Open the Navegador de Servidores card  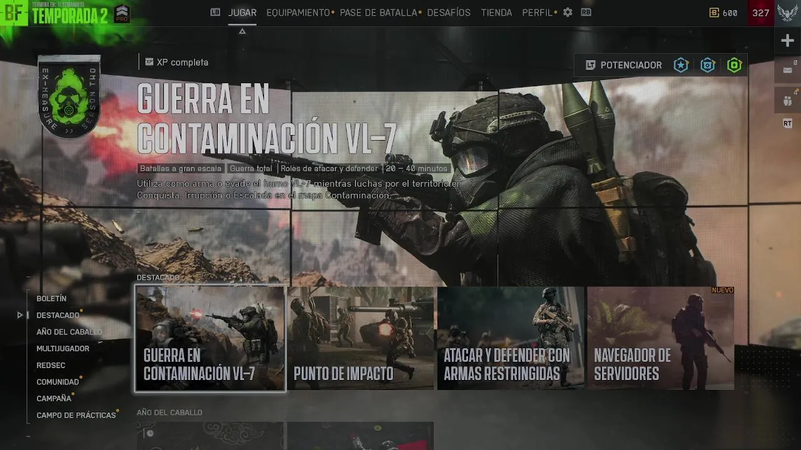(x=661, y=338)
